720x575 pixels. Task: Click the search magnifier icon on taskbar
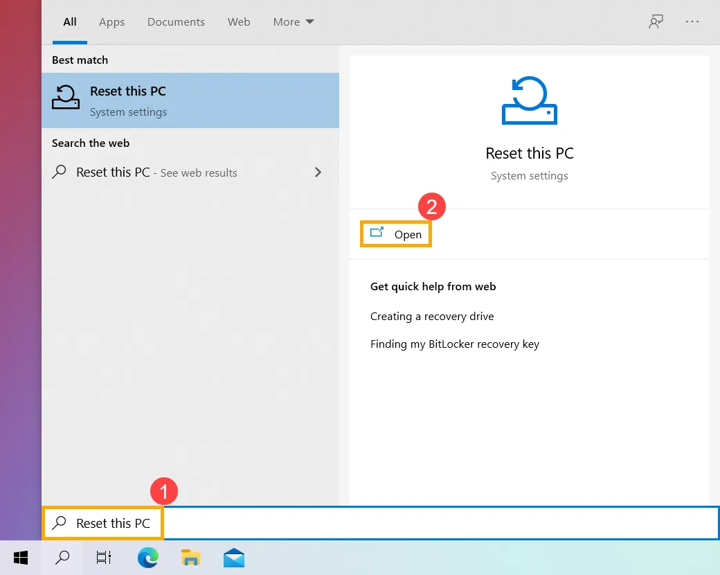[62, 558]
